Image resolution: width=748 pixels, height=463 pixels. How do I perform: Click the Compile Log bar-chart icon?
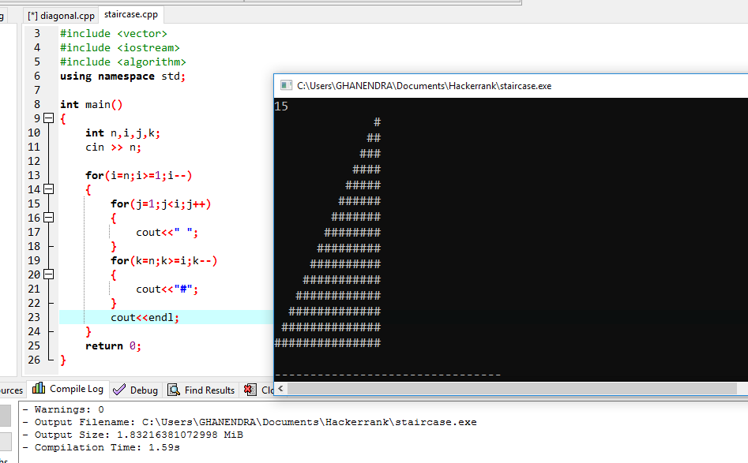(39, 388)
